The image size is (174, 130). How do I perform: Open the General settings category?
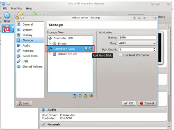[30, 24]
